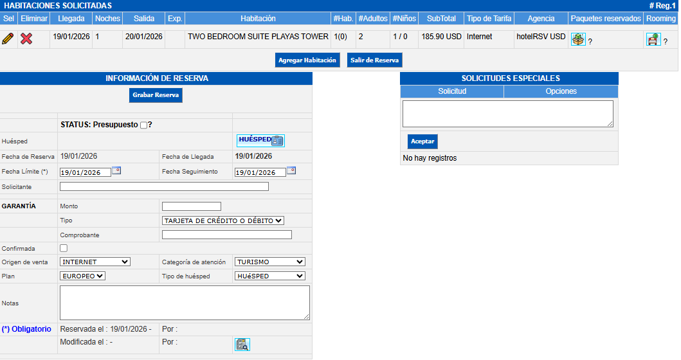Click the Agregar Habitación button
This screenshot has width=681, height=360.
click(x=307, y=60)
